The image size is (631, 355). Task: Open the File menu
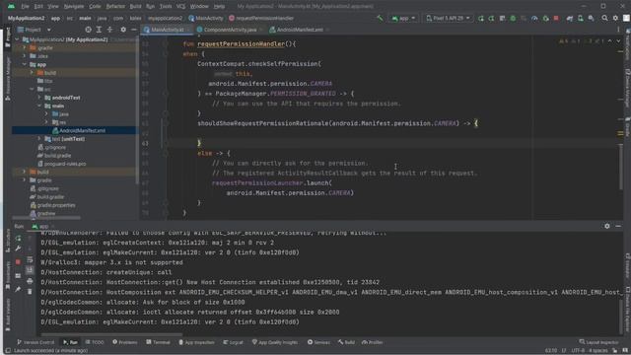coord(26,6)
